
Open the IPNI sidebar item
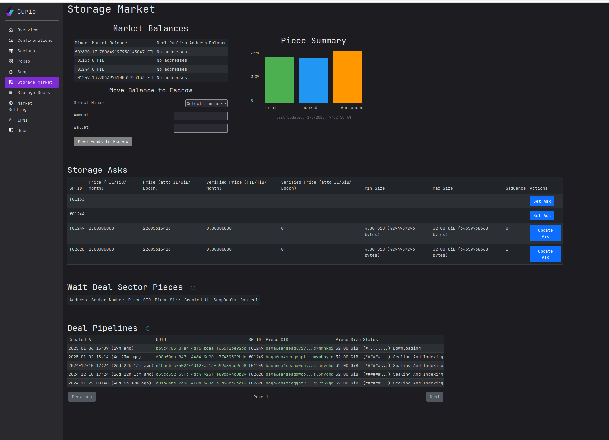22,120
